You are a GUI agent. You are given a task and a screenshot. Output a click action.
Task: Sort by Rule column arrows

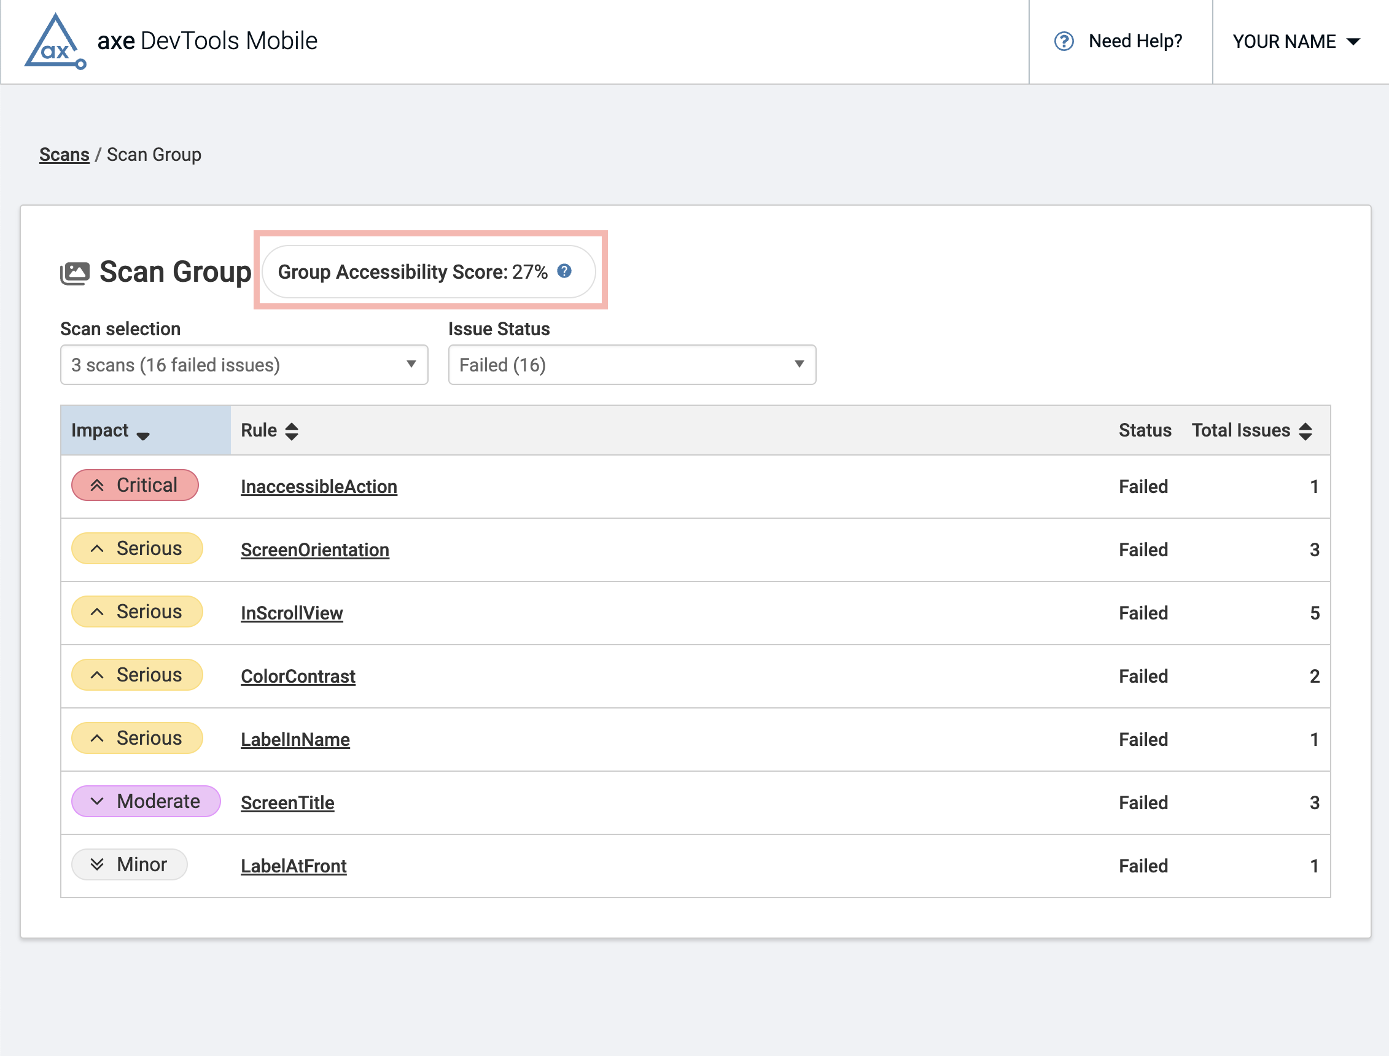tap(291, 431)
